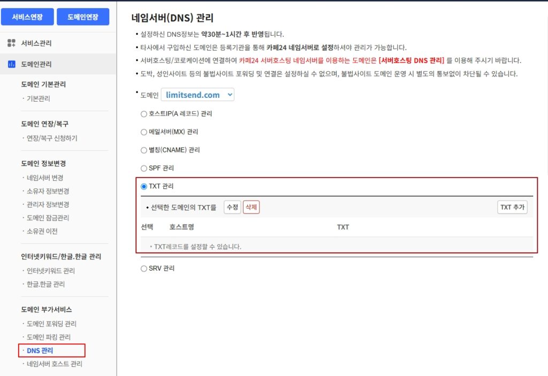Screen dimensions: 548x376
Task: Select 메일서버(MX) 관리 radio option
Action: pyautogui.click(x=143, y=132)
